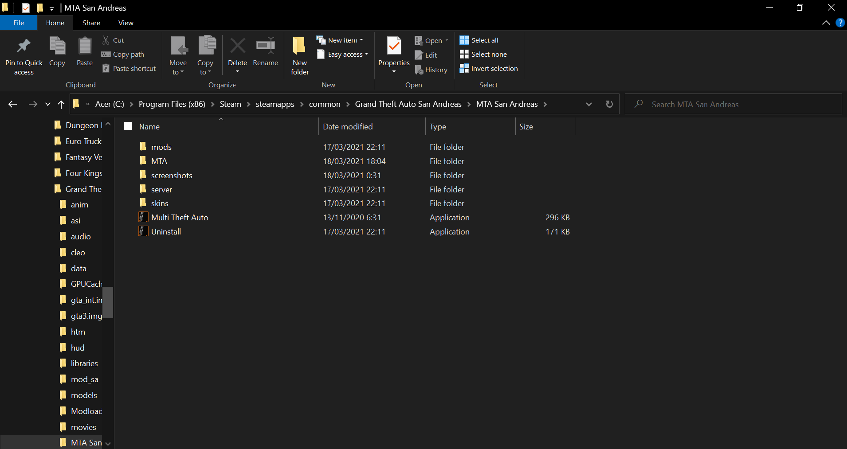Select Euro Truck folder in navigation tree

pyautogui.click(x=83, y=141)
